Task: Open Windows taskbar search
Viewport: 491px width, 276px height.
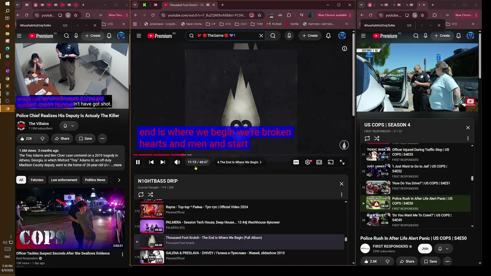Action: pyautogui.click(x=7, y=11)
